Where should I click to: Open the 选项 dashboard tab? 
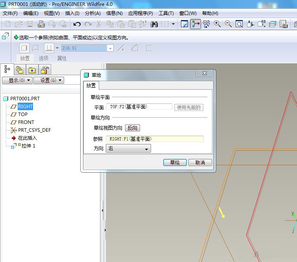point(43,58)
